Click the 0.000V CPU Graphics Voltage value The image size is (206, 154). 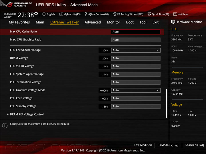coord(104,90)
